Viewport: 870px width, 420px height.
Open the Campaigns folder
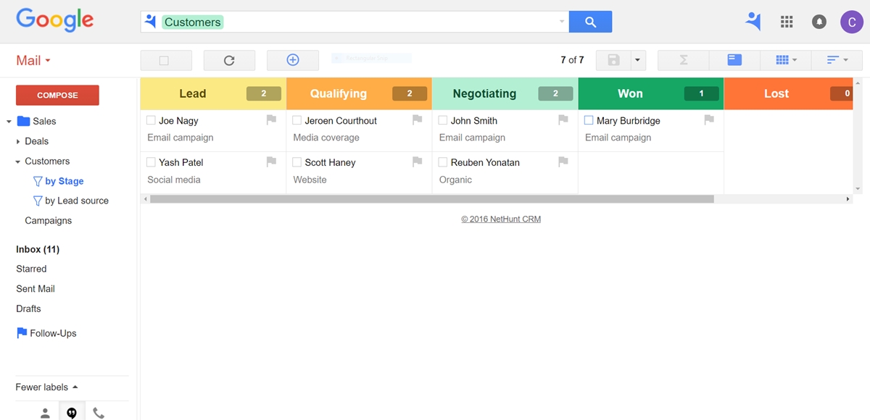[49, 221]
